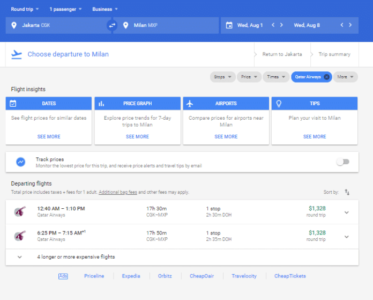This screenshot has height=300, width=373.
Task: Swap origin and destination airports icon
Action: (112, 25)
